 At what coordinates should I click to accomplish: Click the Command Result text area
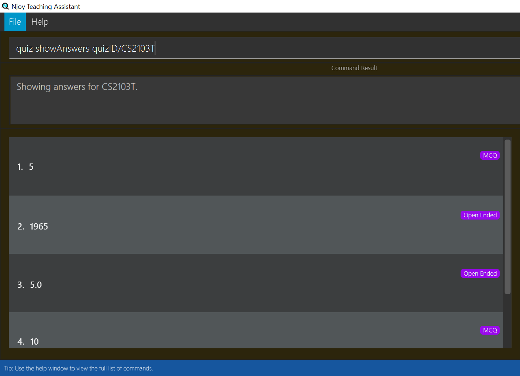coord(265,100)
